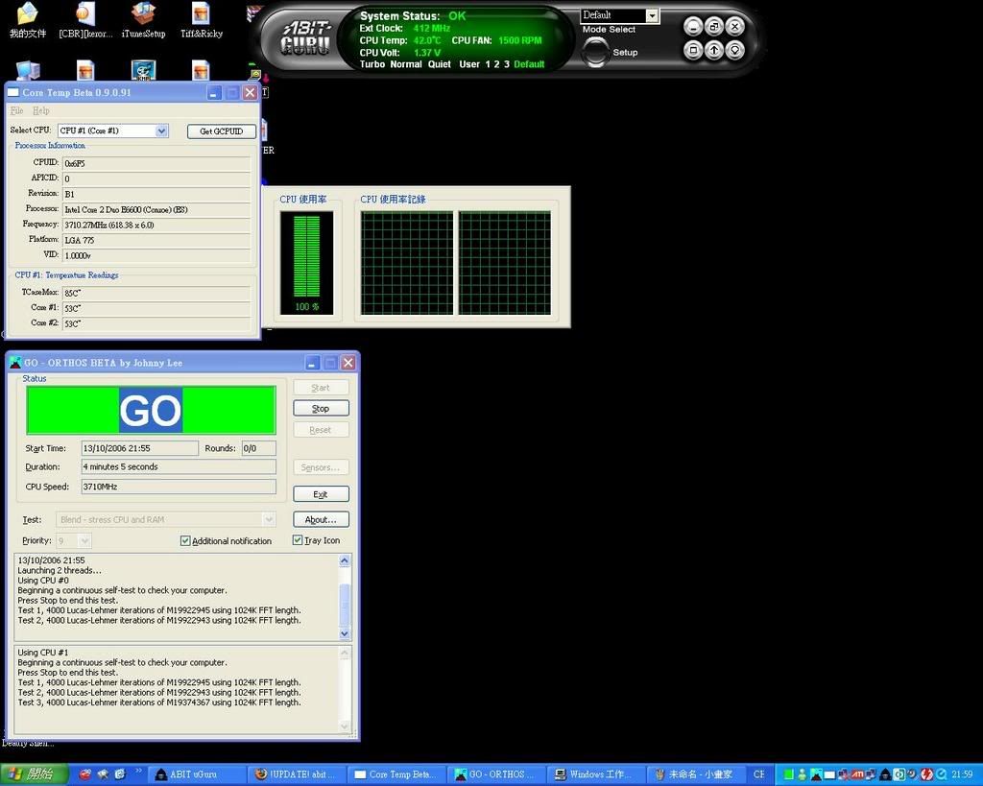
Task: Click the gem-shaped round button in uGuru
Action: (734, 50)
